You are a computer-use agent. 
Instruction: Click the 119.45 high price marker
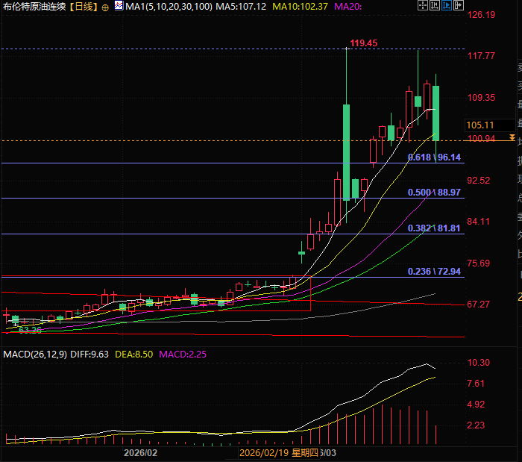tap(363, 43)
